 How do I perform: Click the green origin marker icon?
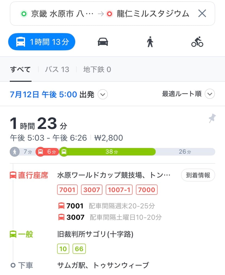[24, 14]
